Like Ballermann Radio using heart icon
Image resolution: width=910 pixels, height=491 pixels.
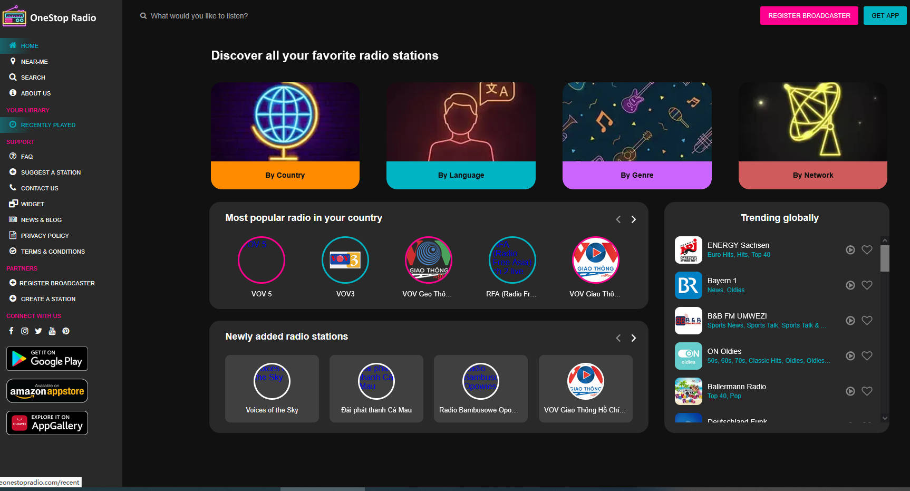click(x=867, y=391)
